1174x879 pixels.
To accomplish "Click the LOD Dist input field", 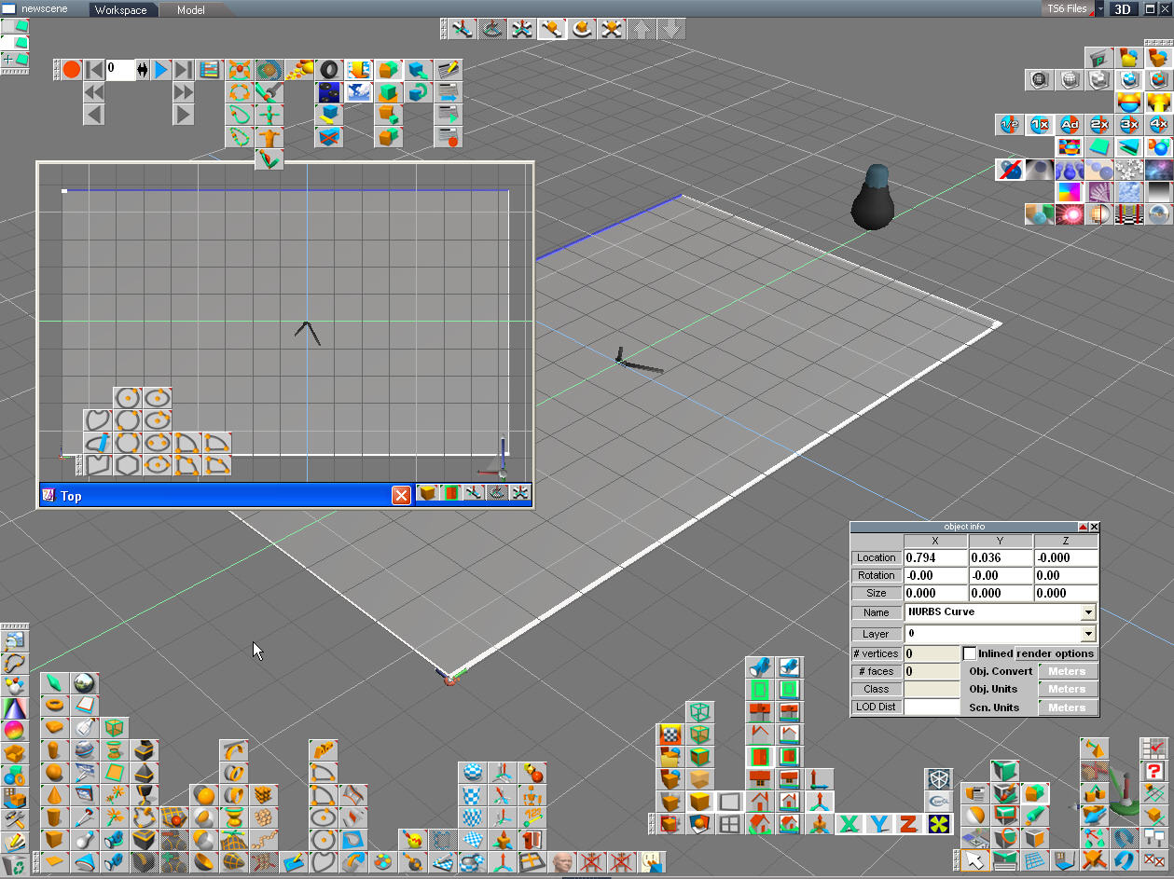I will 931,707.
